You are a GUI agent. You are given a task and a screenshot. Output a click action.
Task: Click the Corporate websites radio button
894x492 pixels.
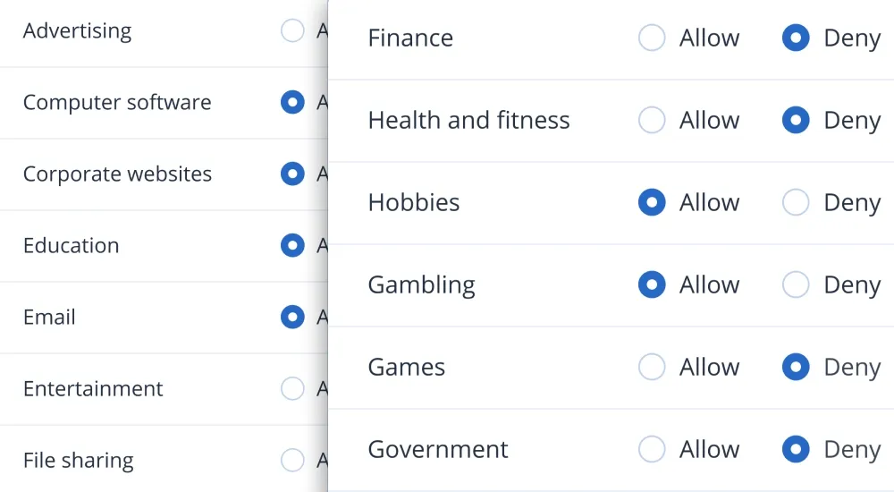[292, 174]
